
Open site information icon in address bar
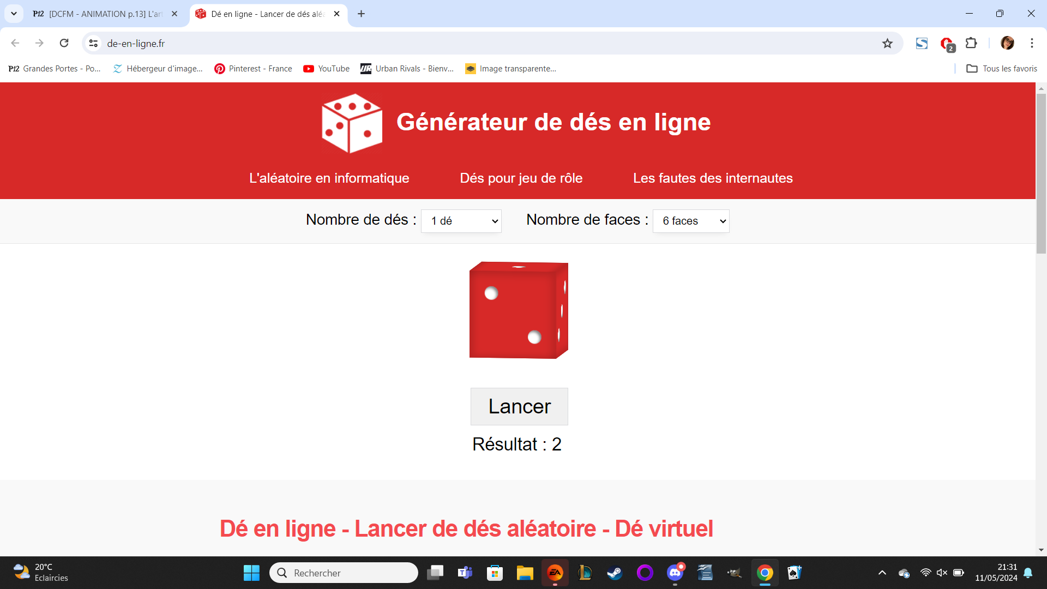coord(94,44)
